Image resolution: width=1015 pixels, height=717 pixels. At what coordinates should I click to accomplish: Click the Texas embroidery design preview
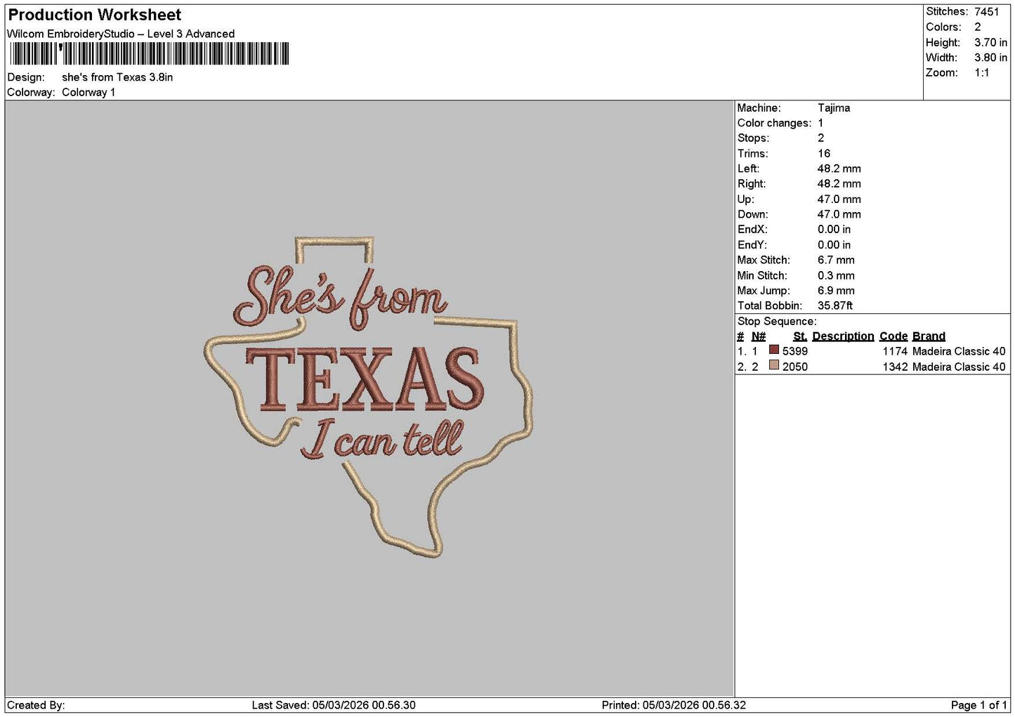(369, 397)
